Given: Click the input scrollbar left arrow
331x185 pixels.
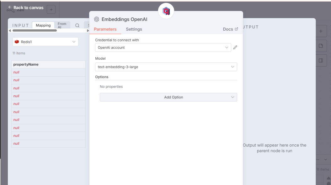Looking at the screenshot, I should point(10,31).
